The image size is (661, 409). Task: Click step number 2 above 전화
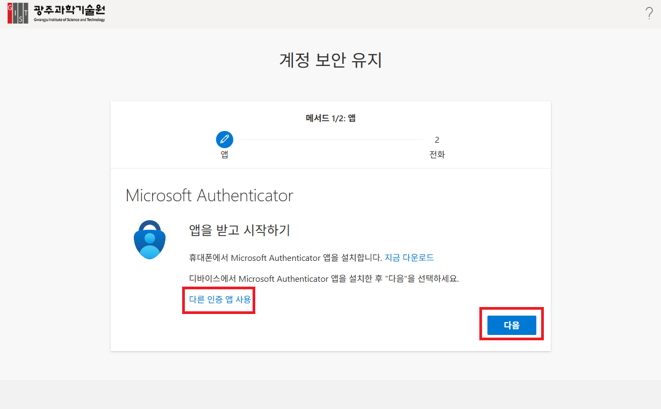coord(437,140)
